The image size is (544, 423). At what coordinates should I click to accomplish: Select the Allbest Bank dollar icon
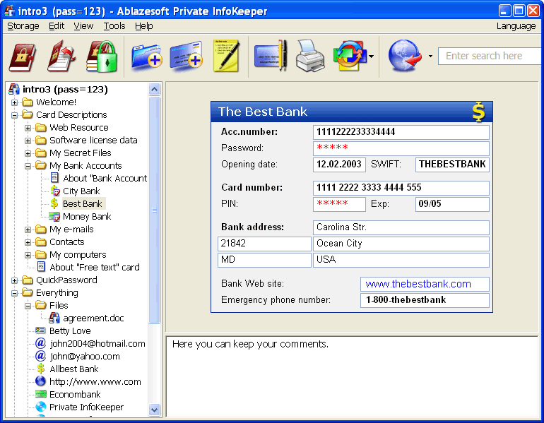(40, 369)
